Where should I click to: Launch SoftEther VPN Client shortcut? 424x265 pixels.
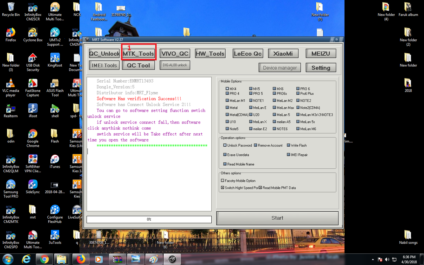[x=33, y=164]
